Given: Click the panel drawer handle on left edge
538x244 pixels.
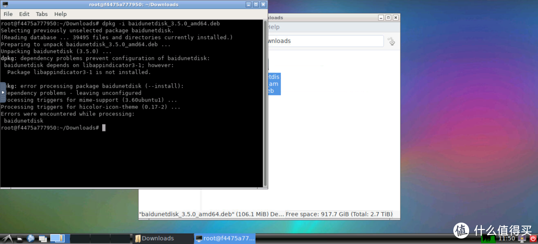Looking at the screenshot, I should (x=3, y=92).
